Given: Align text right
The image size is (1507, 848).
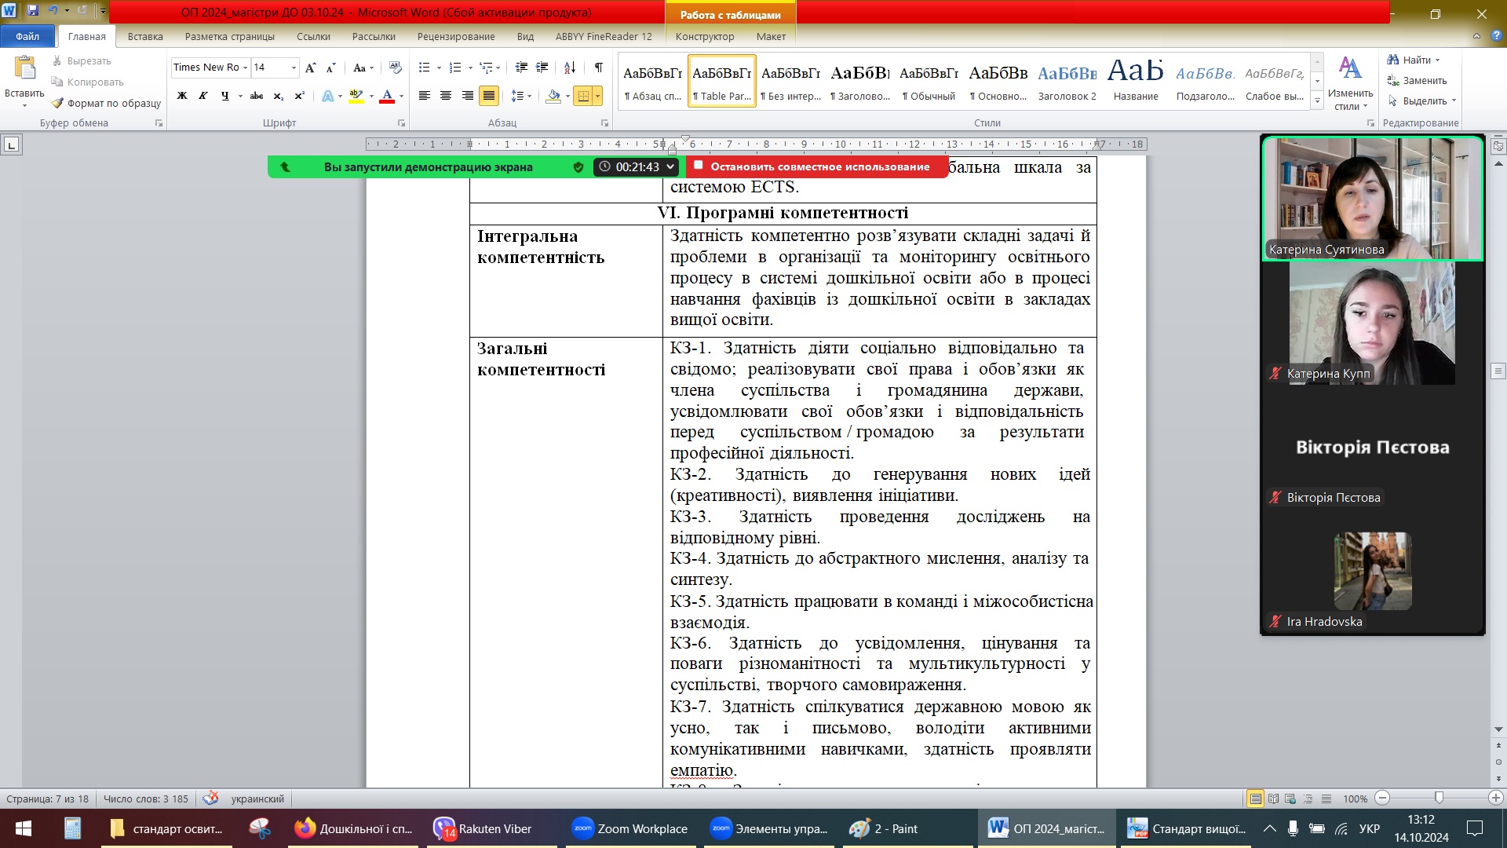Looking at the screenshot, I should click(468, 96).
